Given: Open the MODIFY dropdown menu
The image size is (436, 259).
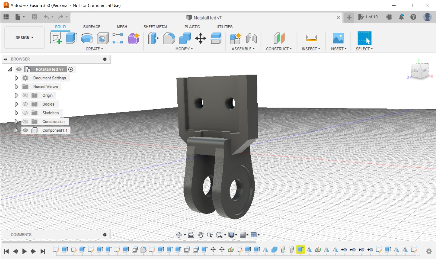Looking at the screenshot, I should [x=184, y=49].
